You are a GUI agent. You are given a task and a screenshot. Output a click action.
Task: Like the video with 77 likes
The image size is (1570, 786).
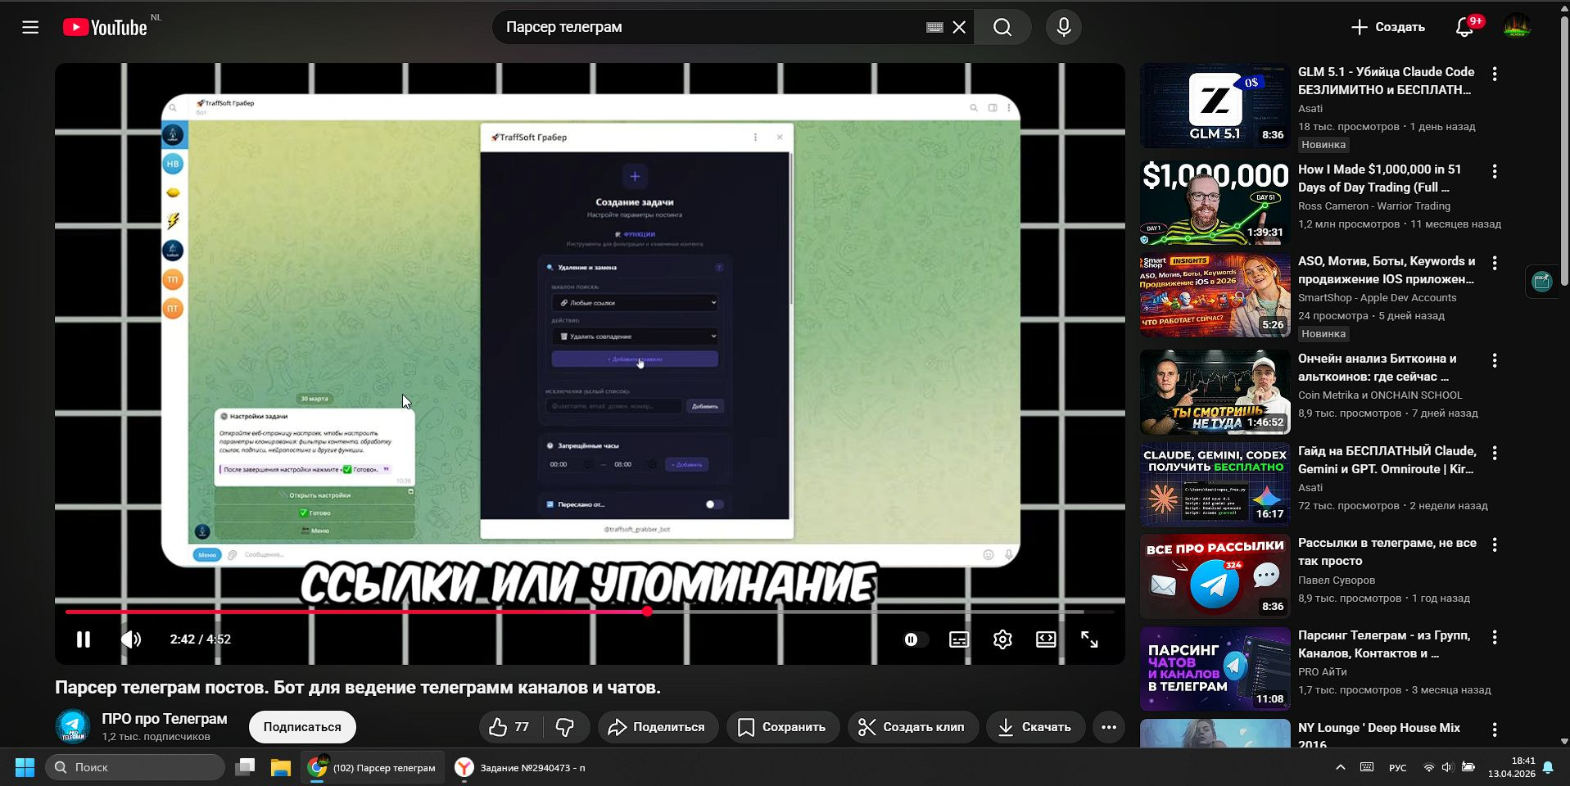point(509,727)
